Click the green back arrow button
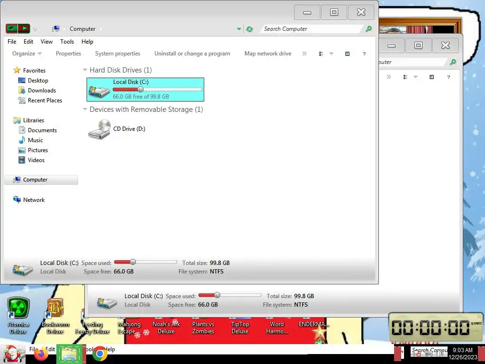Image resolution: width=485 pixels, height=364 pixels. [11, 29]
